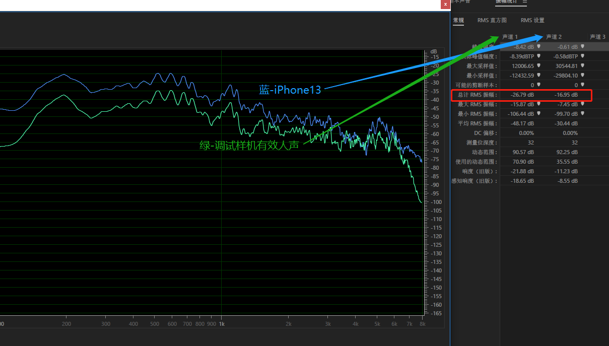The width and height of the screenshot is (609, 346).
Task: Click 声道 1 marker in 可能的剪断样本 row
Action: (x=538, y=85)
